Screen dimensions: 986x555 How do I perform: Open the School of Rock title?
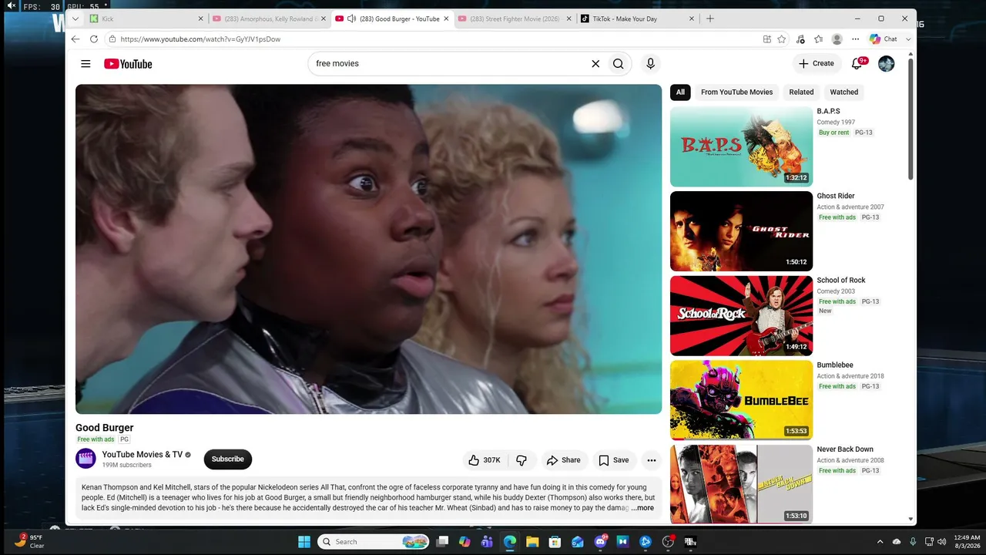pos(841,281)
